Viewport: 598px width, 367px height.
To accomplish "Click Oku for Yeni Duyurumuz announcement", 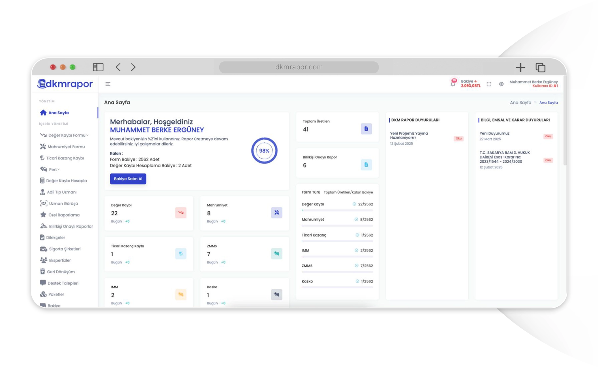I will pos(548,136).
